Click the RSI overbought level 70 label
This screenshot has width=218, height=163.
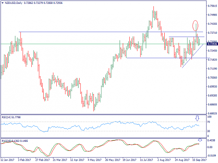(208, 122)
